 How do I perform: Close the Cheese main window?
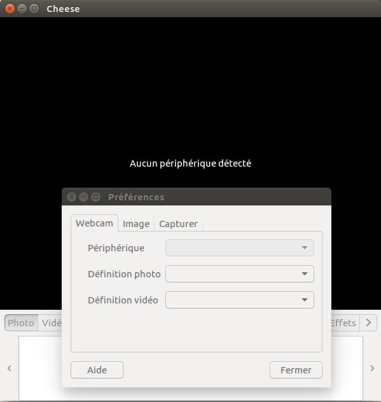click(10, 9)
